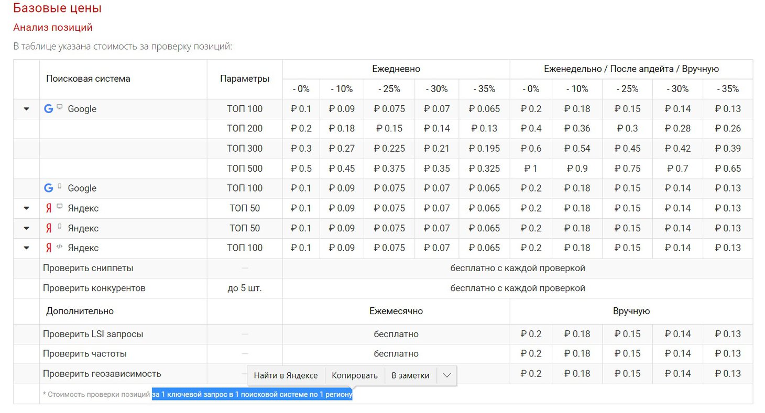Open the popup's more-options chevron
Viewport: 765px width, 413px height.
pos(446,375)
